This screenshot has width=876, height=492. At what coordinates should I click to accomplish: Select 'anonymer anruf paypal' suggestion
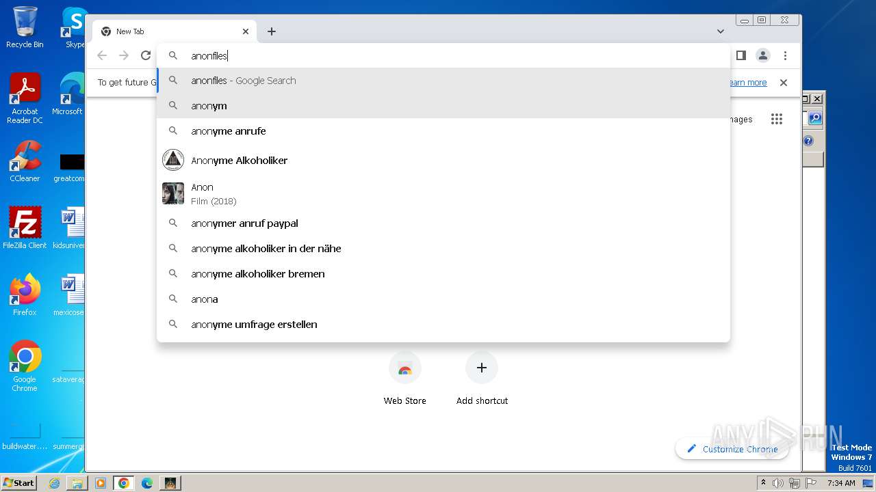click(x=443, y=223)
